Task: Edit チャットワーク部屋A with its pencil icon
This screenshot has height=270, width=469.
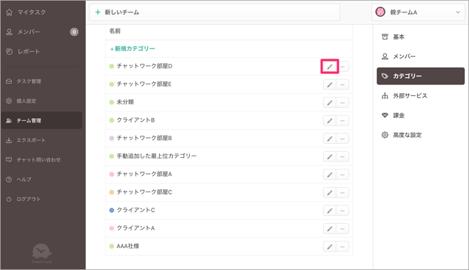Action: tap(330, 175)
